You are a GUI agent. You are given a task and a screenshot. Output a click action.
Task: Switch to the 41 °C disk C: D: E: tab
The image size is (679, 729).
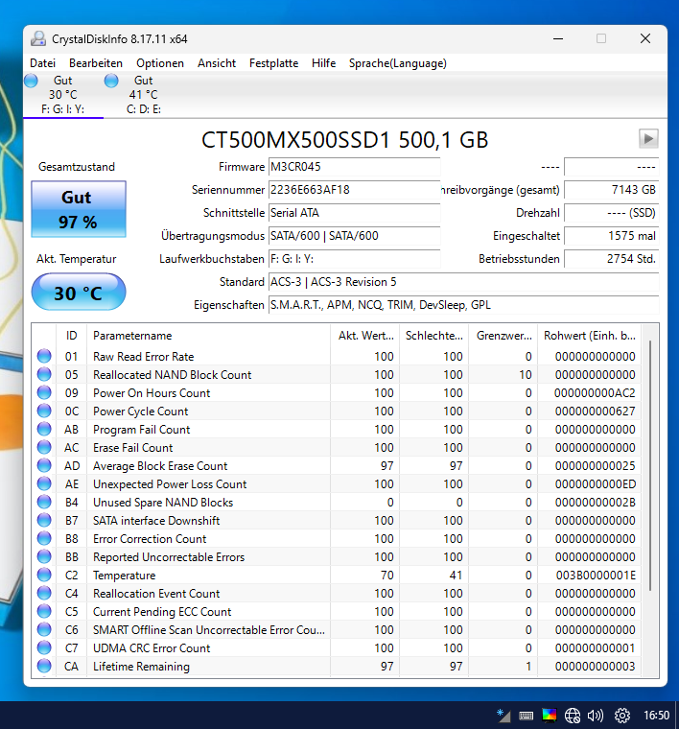point(144,95)
